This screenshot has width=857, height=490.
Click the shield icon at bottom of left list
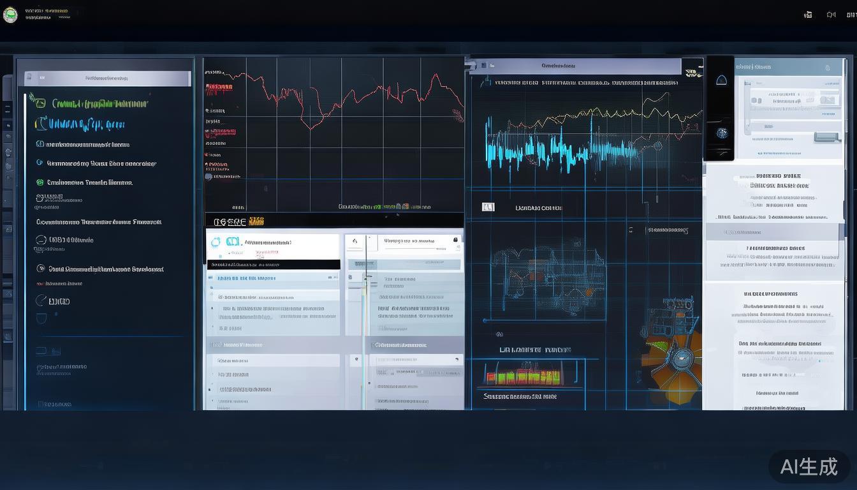[x=41, y=318]
